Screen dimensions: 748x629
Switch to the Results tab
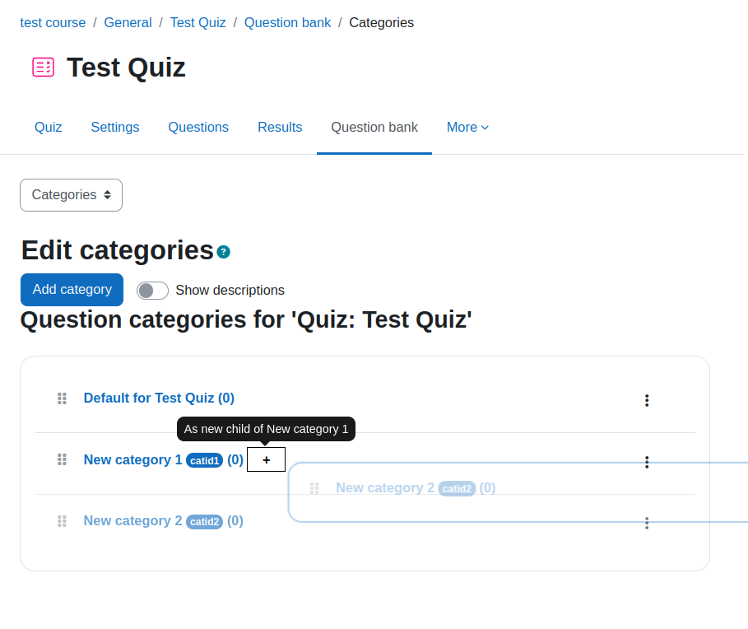(280, 128)
